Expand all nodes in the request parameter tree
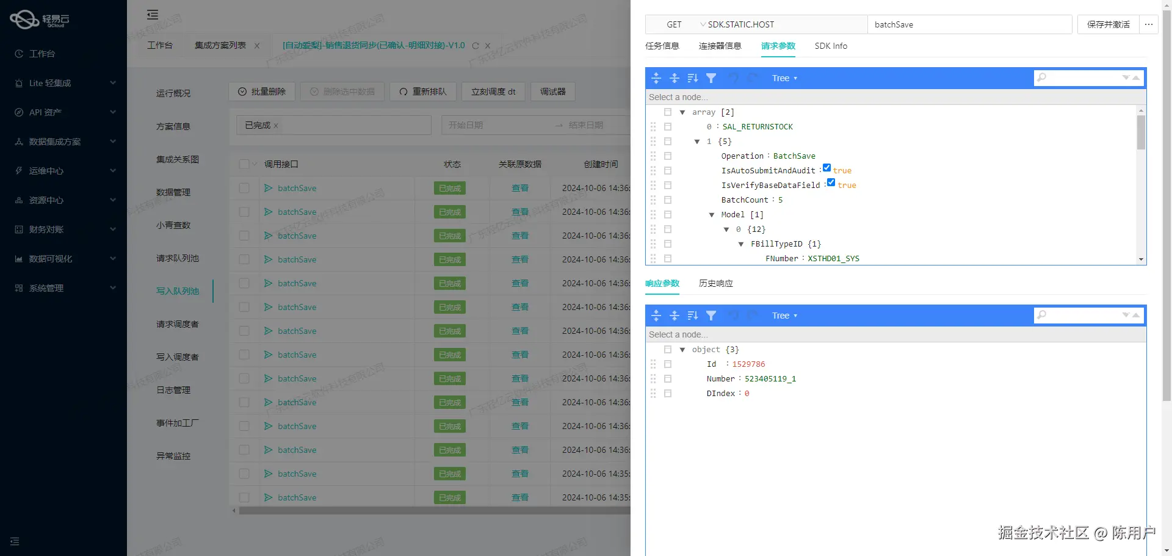Screen dimensions: 1172x556 656,78
